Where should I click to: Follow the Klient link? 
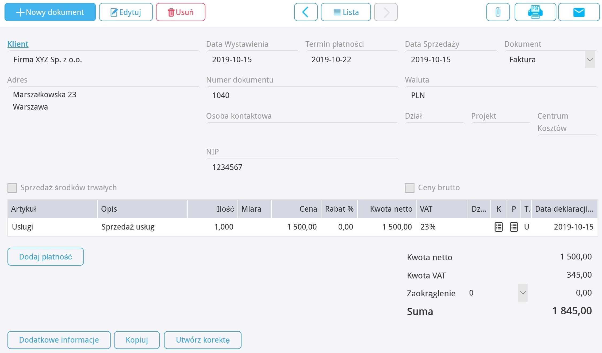(x=18, y=44)
